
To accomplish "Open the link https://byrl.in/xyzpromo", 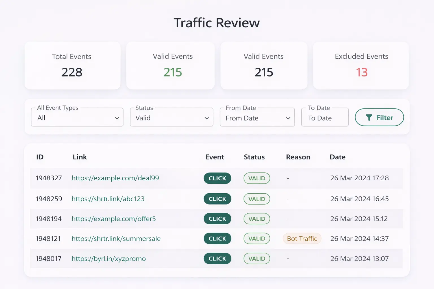I will 109,259.
